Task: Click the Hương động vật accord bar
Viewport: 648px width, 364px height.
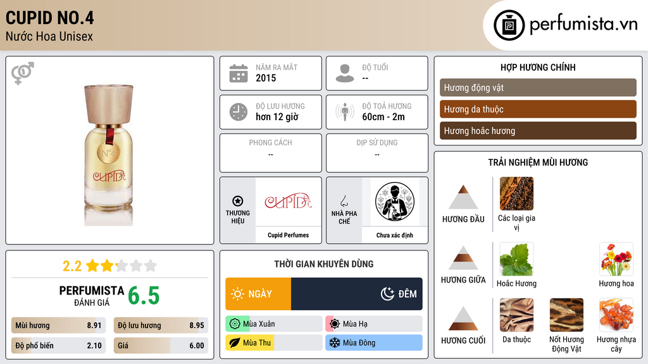Action: click(538, 87)
